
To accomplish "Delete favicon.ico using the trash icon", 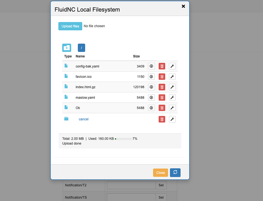I will tap(162, 76).
